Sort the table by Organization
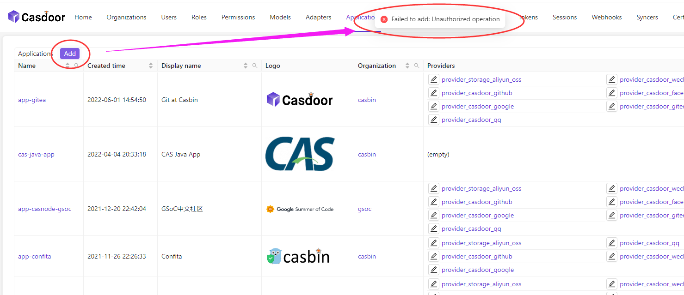684x295 pixels. point(407,65)
